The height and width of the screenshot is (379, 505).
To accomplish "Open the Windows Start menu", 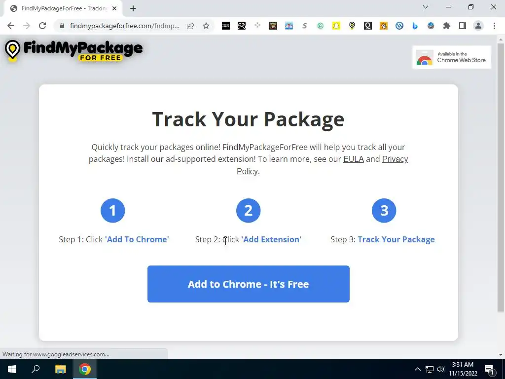I will pyautogui.click(x=12, y=369).
